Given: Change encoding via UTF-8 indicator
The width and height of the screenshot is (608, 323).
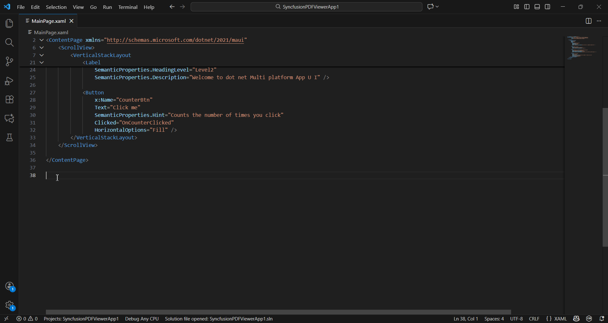Looking at the screenshot, I should [x=516, y=319].
